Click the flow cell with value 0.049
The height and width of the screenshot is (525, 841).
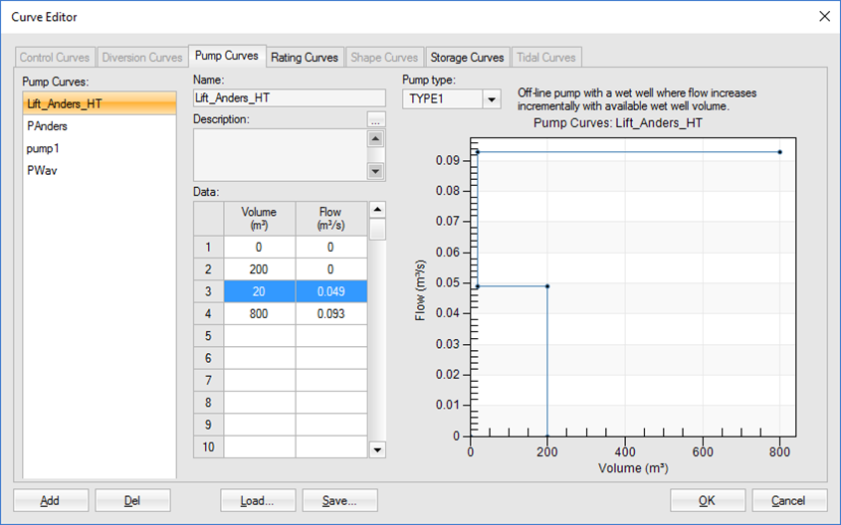click(x=331, y=291)
